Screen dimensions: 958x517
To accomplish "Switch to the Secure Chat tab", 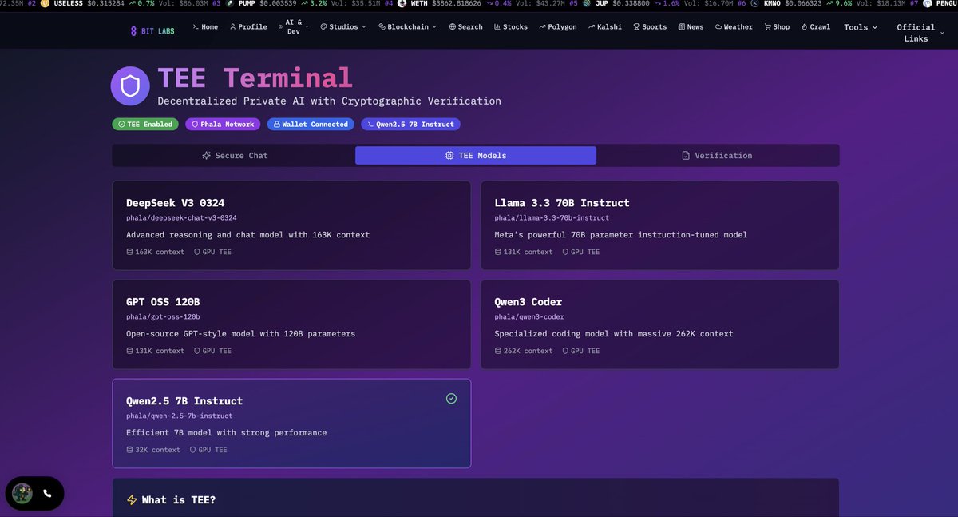I will click(x=235, y=156).
